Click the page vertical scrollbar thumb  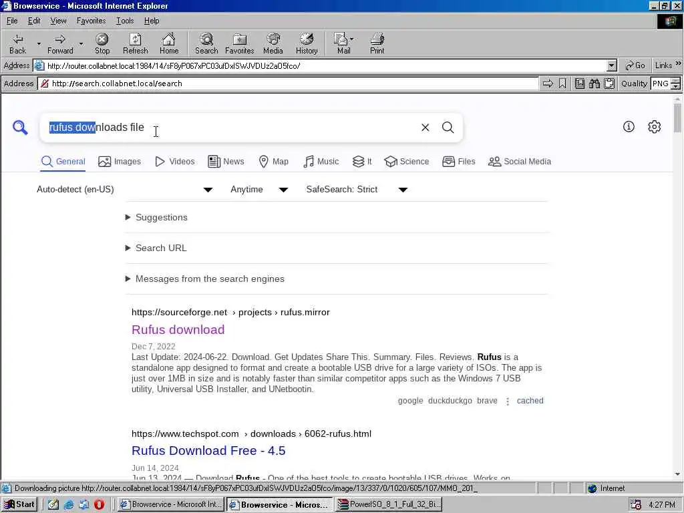[x=677, y=117]
